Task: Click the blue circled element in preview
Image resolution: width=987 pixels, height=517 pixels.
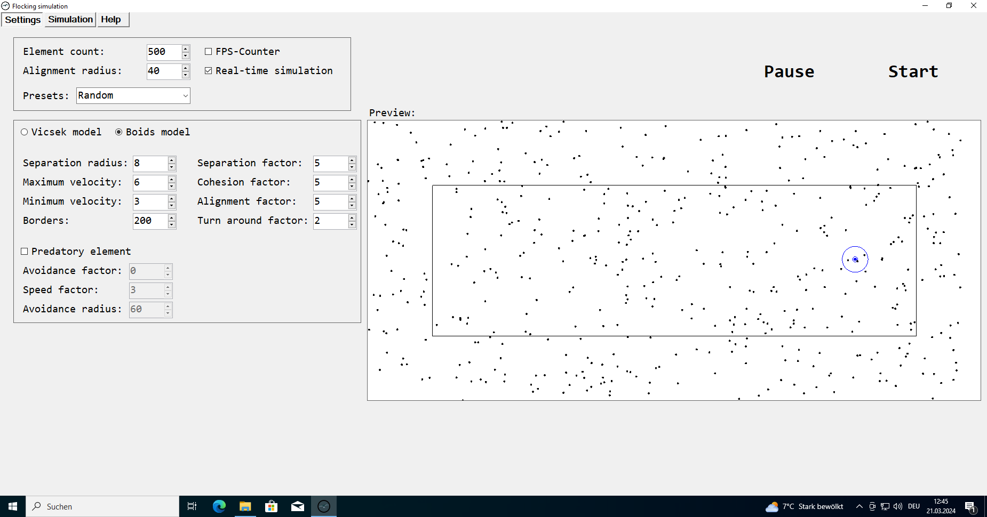Action: point(855,260)
